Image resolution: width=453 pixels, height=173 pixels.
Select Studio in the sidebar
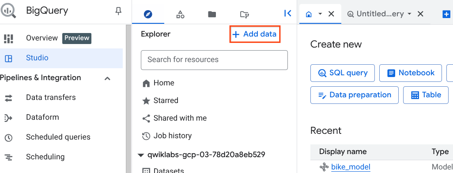click(61, 58)
